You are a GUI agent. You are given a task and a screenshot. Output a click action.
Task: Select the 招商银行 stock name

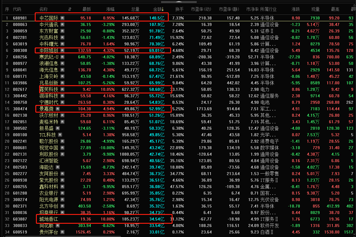point(49,213)
